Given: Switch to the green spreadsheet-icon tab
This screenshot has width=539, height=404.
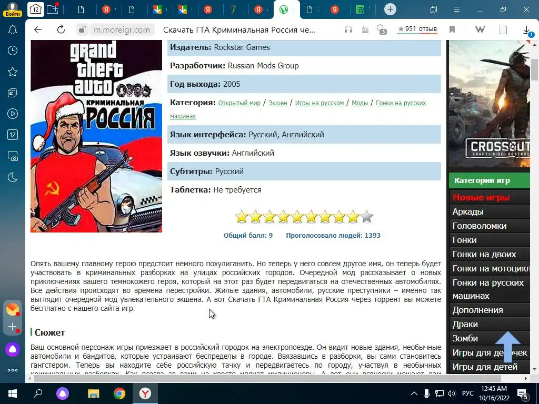Looking at the screenshot, I should 360,9.
